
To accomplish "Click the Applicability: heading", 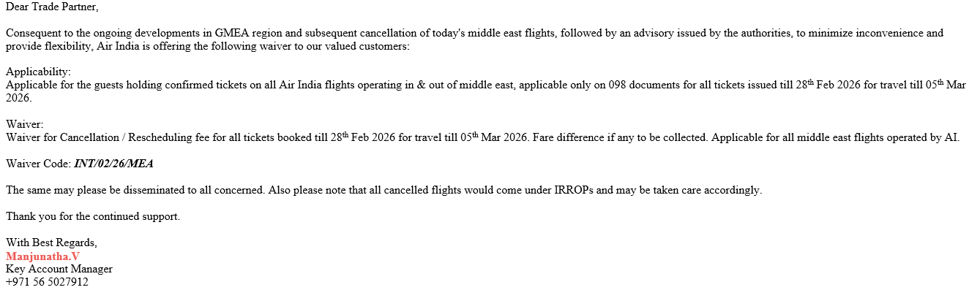I will 38,72.
